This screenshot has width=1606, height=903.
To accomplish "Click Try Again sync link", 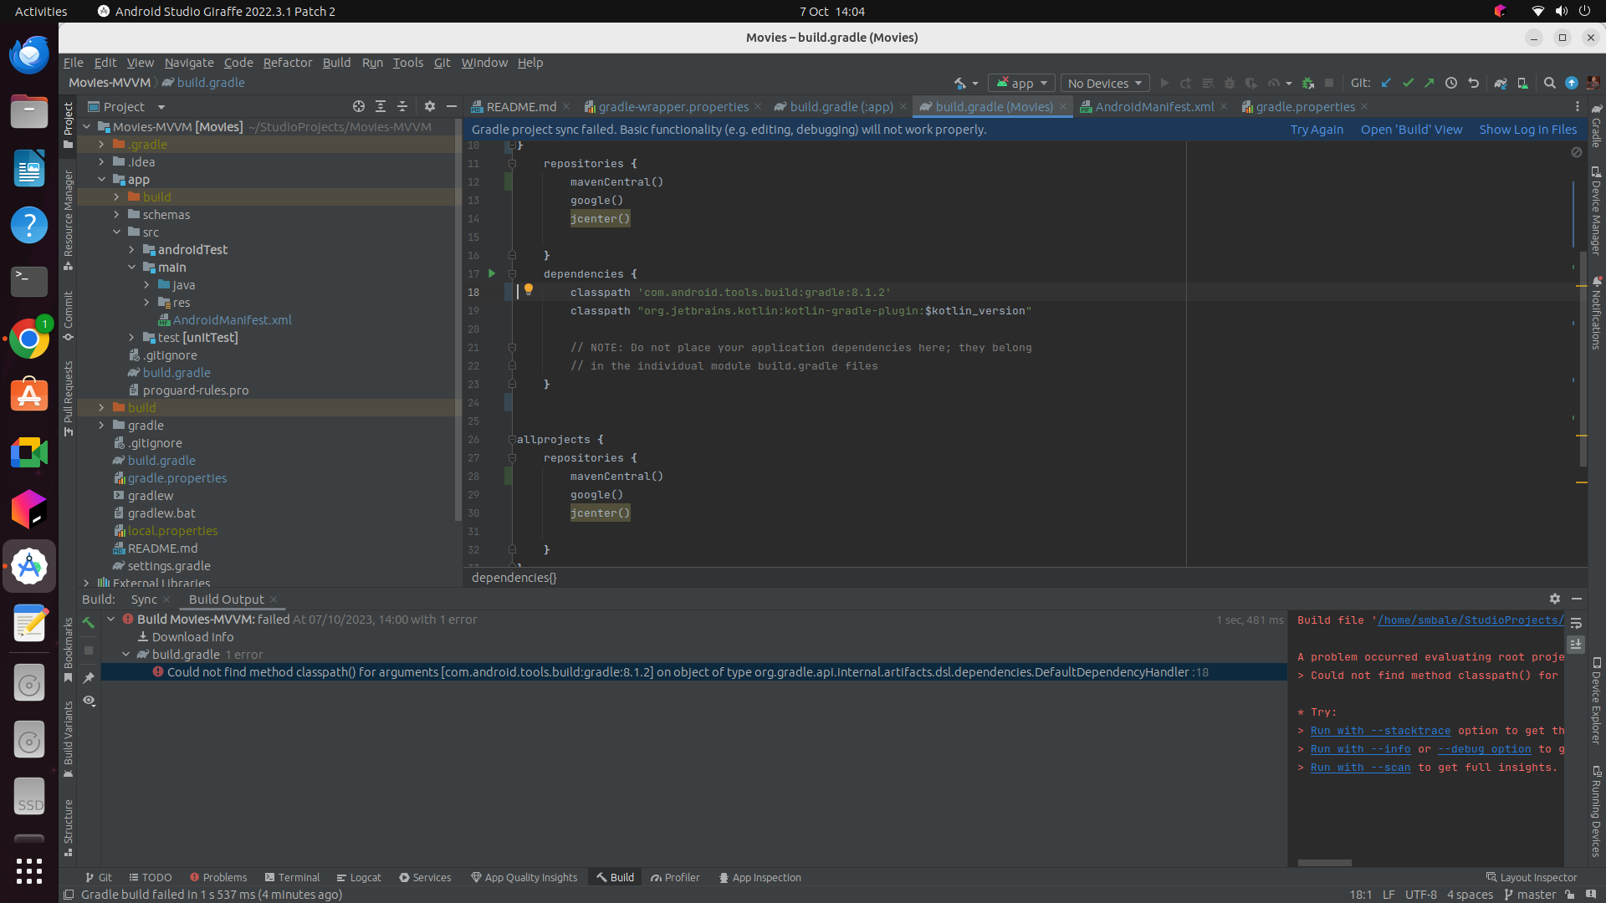I will pos(1317,129).
